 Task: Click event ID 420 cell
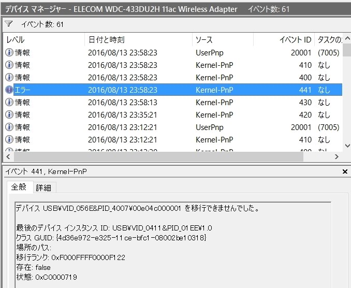pos(305,114)
